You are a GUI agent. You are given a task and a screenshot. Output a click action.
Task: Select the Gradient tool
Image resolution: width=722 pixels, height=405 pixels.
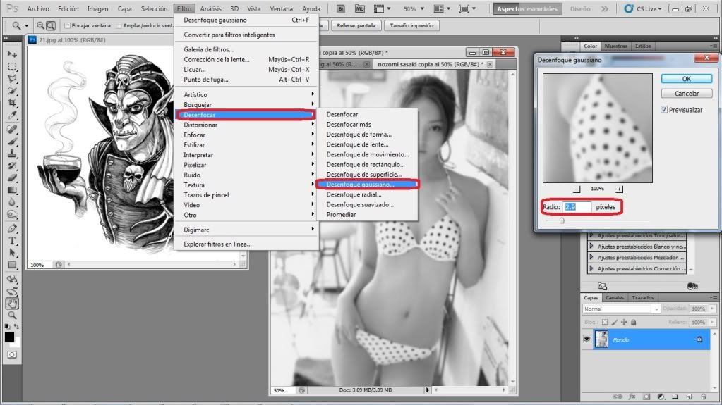pos(12,190)
